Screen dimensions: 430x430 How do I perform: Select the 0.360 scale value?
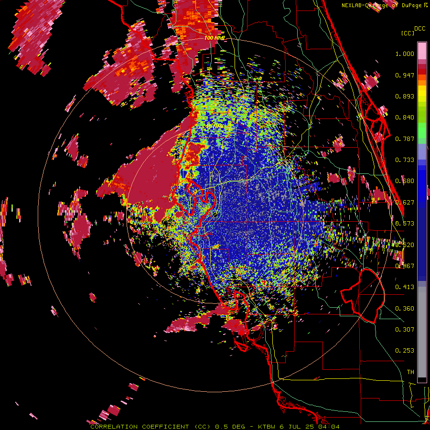pos(405,309)
